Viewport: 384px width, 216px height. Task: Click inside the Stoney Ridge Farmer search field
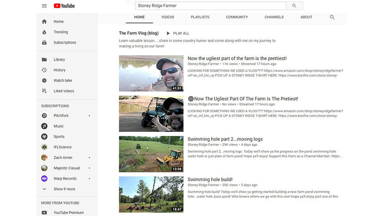click(x=211, y=6)
